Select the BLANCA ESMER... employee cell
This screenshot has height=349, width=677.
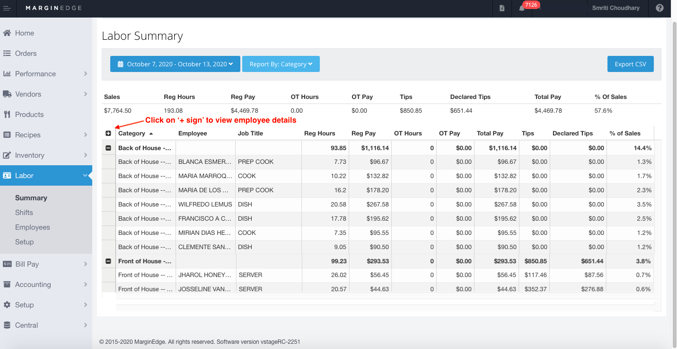[206, 162]
